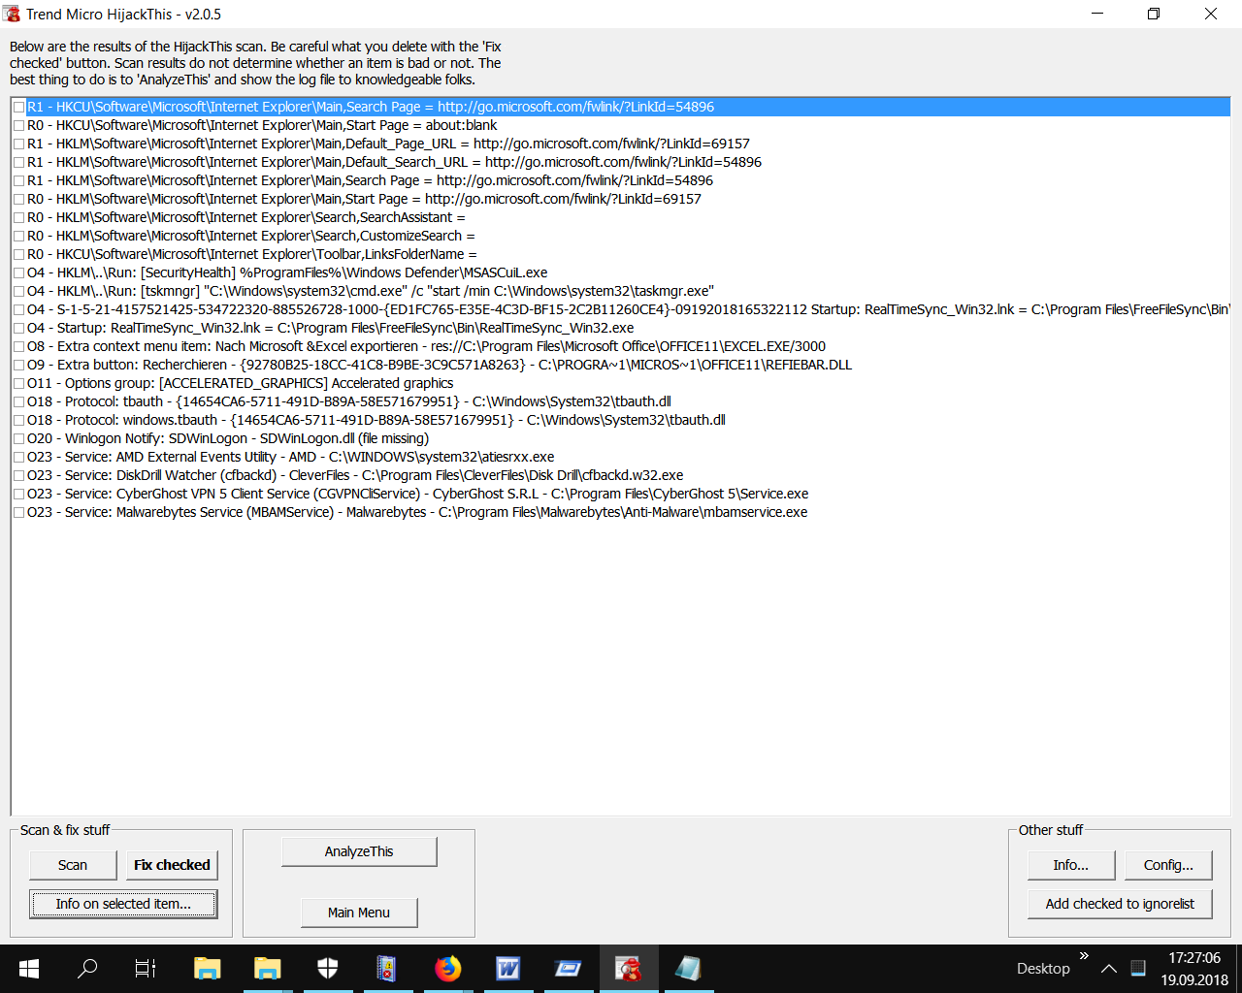The image size is (1242, 993).
Task: Click the Fix checked button
Action: 172,865
